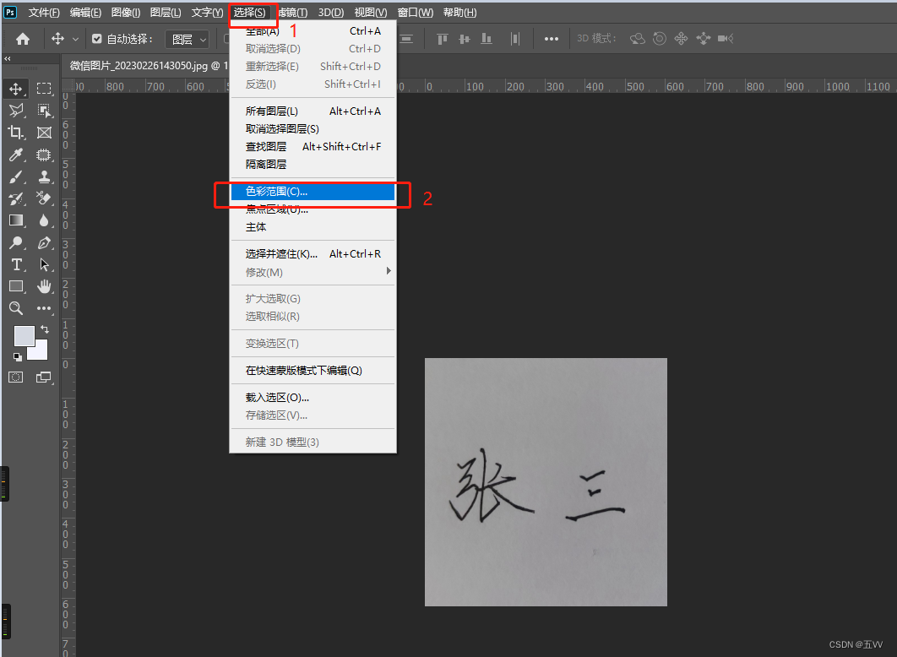897x657 pixels.
Task: Click the distribute spacing icon in options bar
Action: [x=515, y=39]
